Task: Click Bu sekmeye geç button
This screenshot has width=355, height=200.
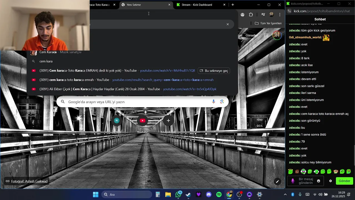Action: (x=214, y=71)
